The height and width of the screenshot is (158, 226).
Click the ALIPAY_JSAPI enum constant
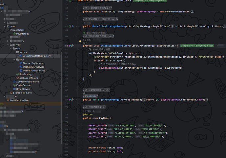coord(96,137)
